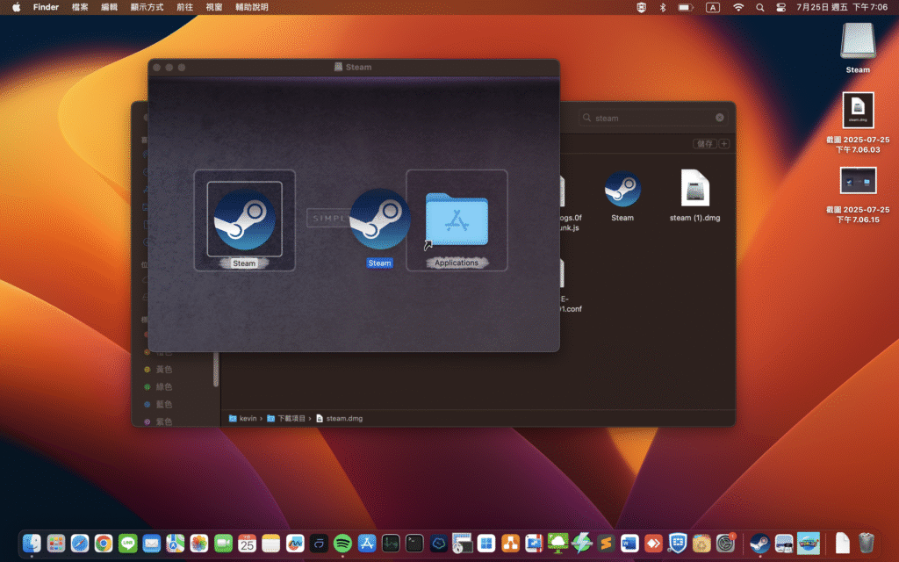This screenshot has width=899, height=562.
Task: Open the 顯示方式 menu
Action: coord(147,7)
